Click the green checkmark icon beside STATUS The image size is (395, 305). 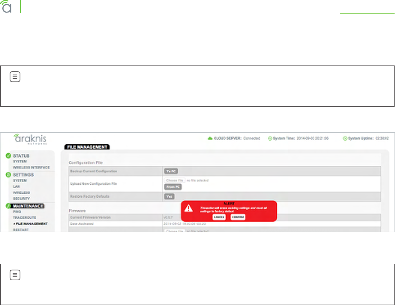pyautogui.click(x=8, y=155)
